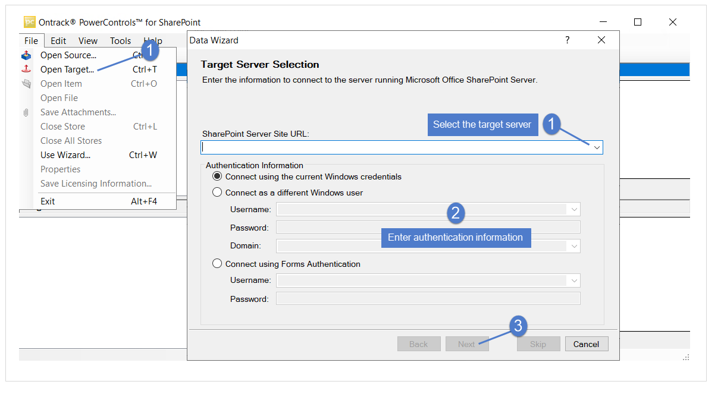Screen dimensions: 724x394
Task: Click the paperclip Save Attachments icon
Action: (x=26, y=112)
